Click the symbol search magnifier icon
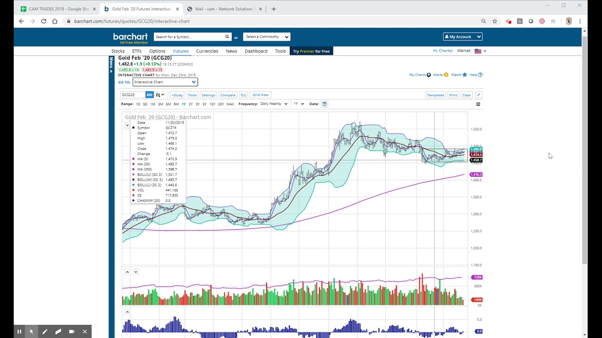The height and width of the screenshot is (338, 602). [x=227, y=37]
